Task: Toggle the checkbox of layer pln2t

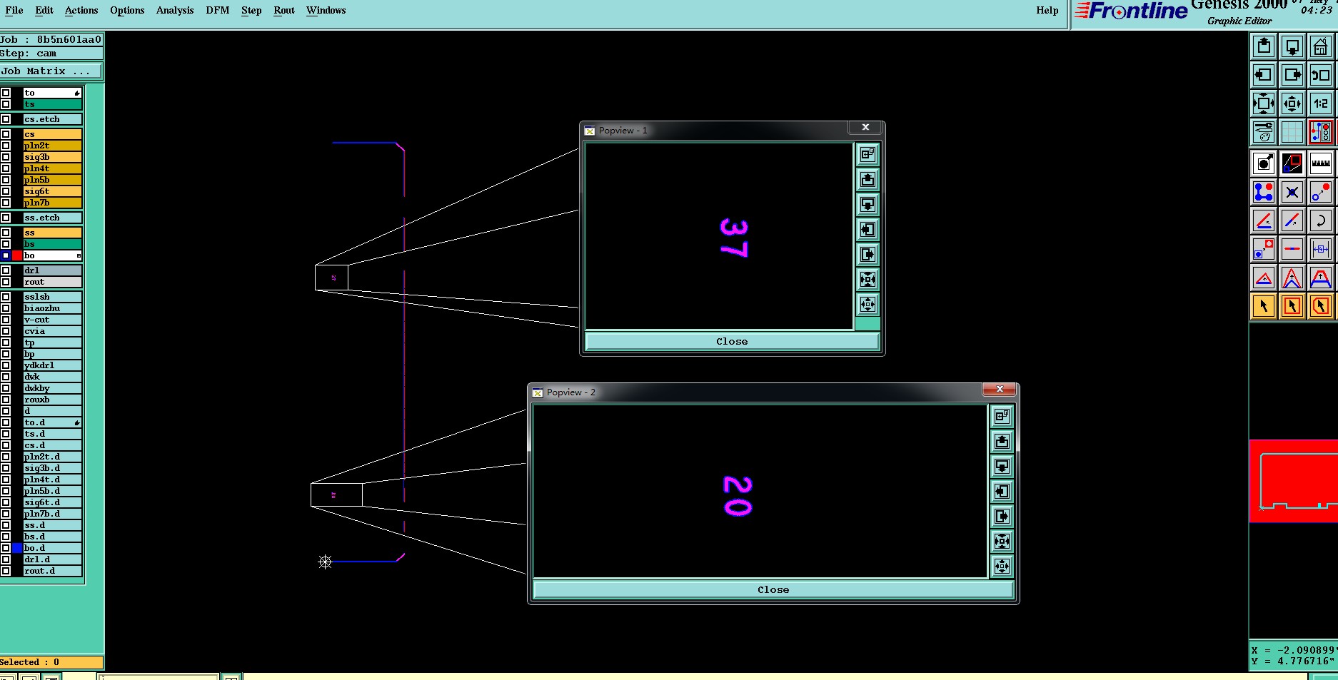Action: (6, 146)
